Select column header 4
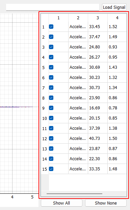The width and height of the screenshot is (130, 210). pos(117,18)
